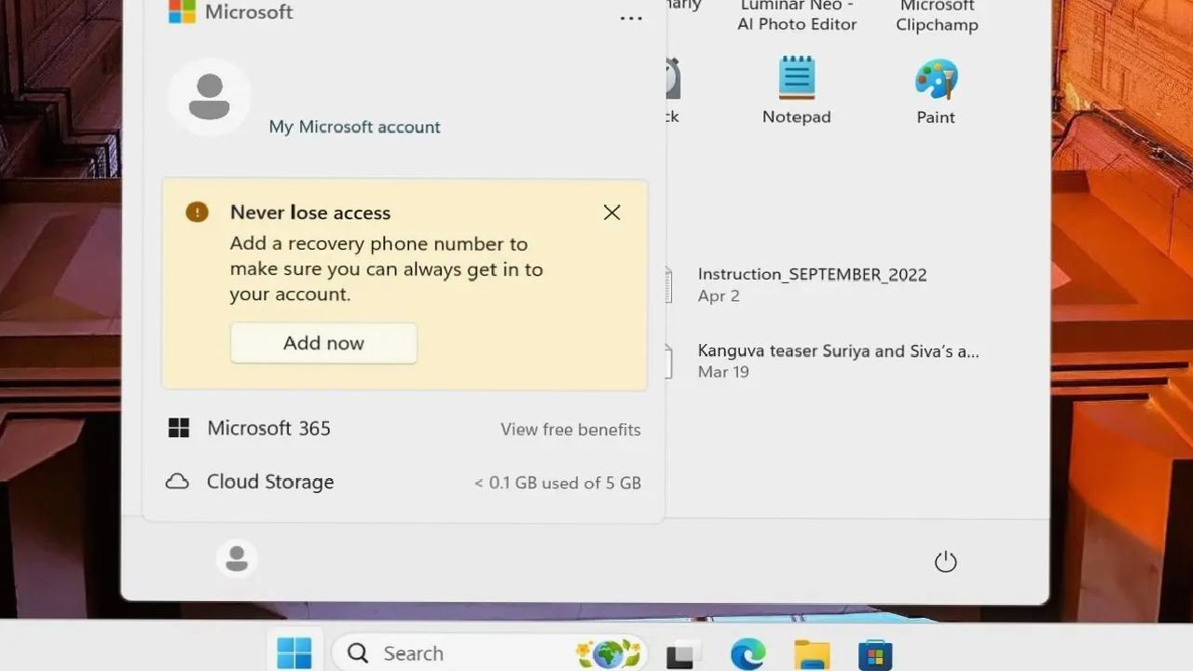
Task: Click the Add now button
Action: pyautogui.click(x=323, y=343)
